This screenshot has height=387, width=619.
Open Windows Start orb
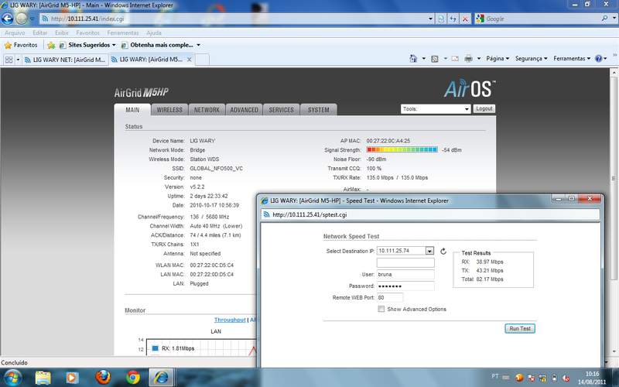(12, 377)
